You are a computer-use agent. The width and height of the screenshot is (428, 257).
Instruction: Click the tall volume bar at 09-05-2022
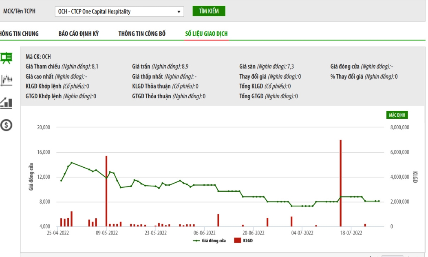point(106,191)
